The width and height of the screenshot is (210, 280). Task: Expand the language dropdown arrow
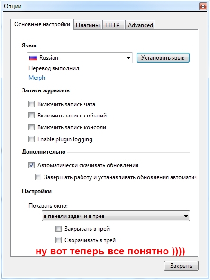point(128,58)
